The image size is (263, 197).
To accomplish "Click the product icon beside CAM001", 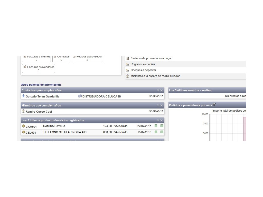I will (x=23, y=126).
